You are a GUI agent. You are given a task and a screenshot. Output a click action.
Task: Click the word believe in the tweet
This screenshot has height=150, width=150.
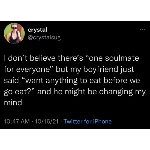click(43, 58)
